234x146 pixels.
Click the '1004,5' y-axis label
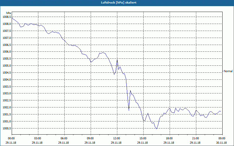[7, 72]
